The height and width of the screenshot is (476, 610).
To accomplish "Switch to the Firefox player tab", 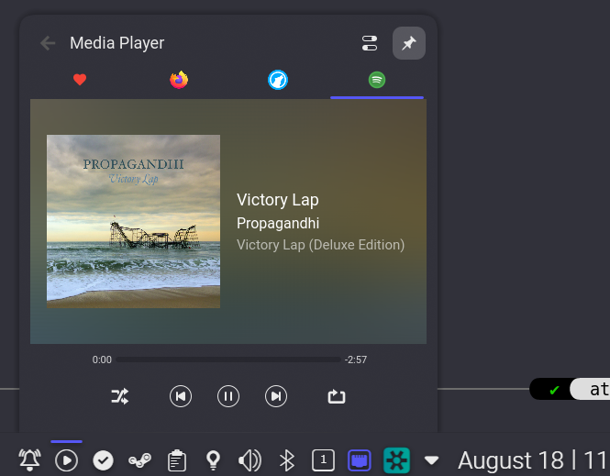I will click(x=179, y=80).
